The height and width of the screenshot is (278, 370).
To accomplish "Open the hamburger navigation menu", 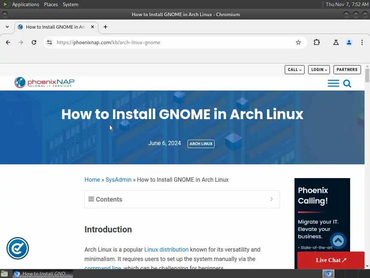I will point(334,83).
